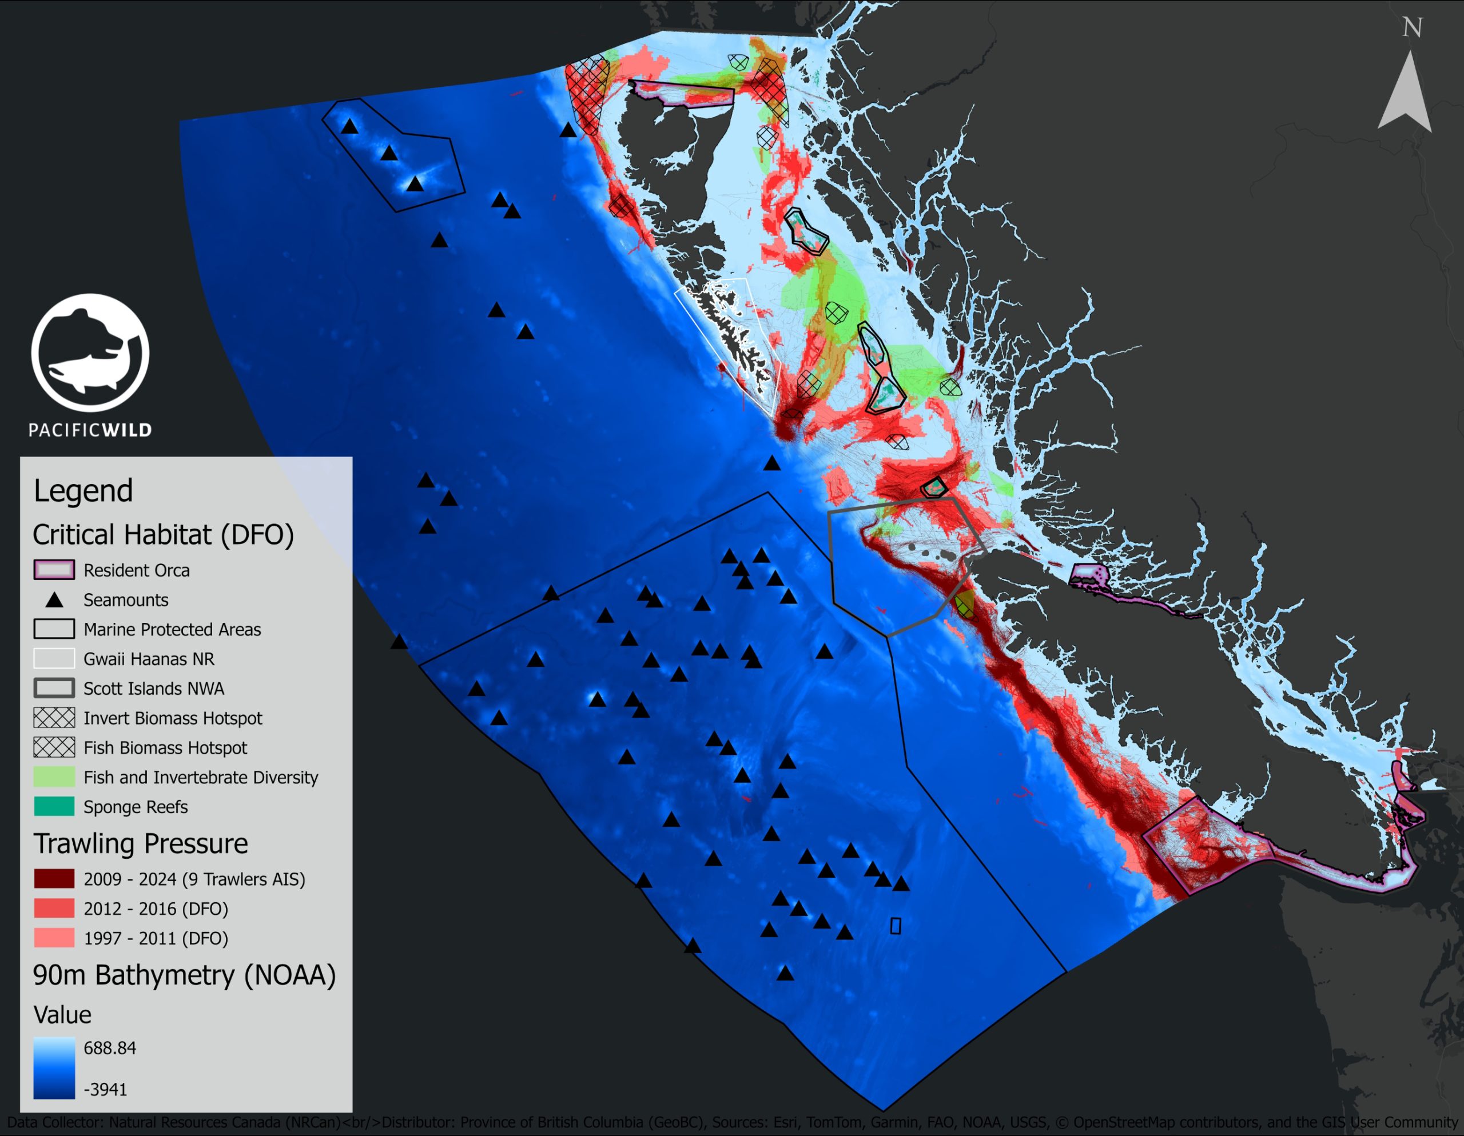Click the Trawling Pressure heading
Viewport: 1464px width, 1136px height.
pyautogui.click(x=141, y=843)
